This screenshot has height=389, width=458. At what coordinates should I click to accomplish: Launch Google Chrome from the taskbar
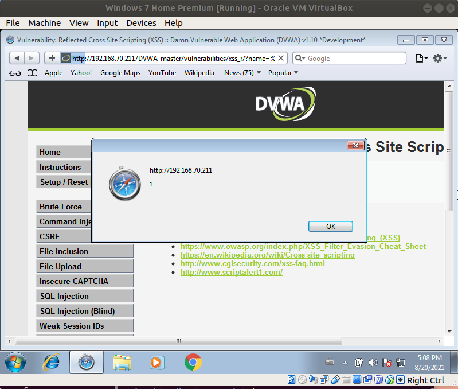click(x=193, y=363)
